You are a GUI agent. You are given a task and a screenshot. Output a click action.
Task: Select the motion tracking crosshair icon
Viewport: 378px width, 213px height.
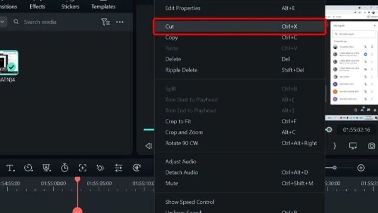point(83,168)
